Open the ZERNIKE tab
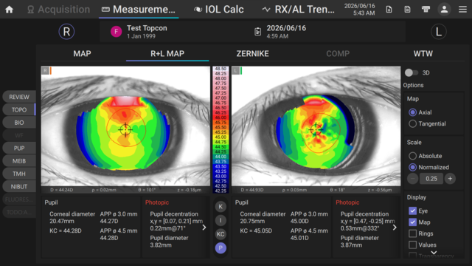 (252, 54)
